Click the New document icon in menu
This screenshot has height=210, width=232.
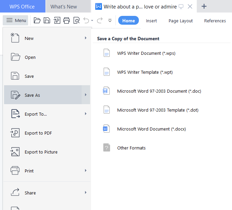[x=15, y=38]
